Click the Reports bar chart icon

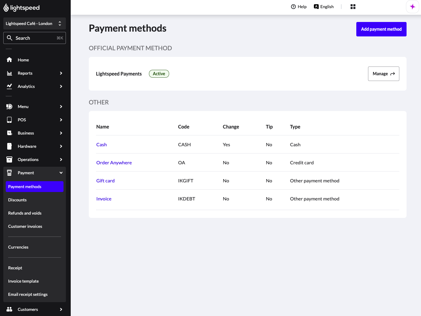click(x=9, y=73)
